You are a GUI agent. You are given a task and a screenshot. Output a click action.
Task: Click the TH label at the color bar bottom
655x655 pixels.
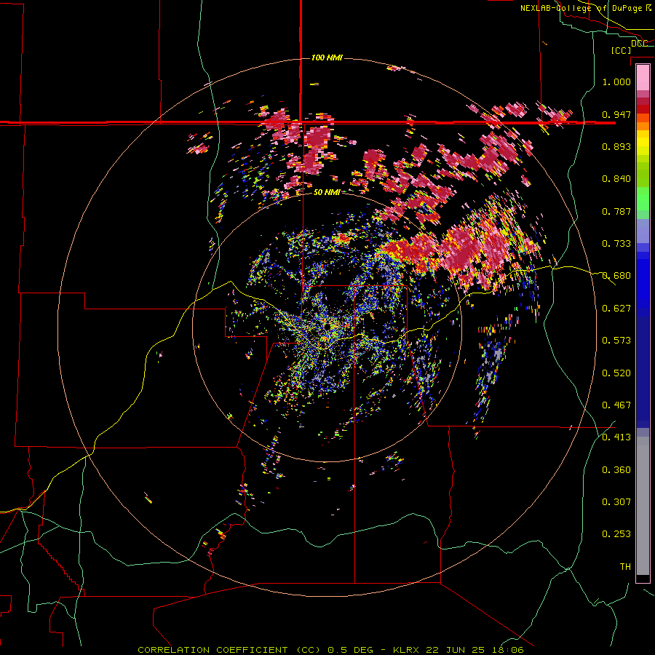(625, 567)
